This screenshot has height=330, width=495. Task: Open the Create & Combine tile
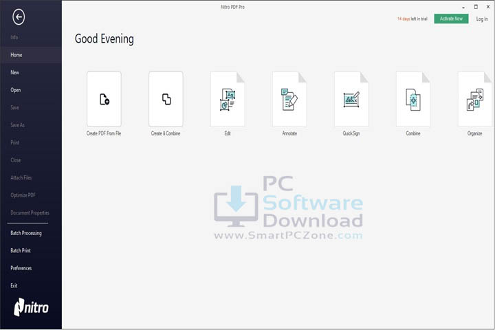(x=166, y=99)
